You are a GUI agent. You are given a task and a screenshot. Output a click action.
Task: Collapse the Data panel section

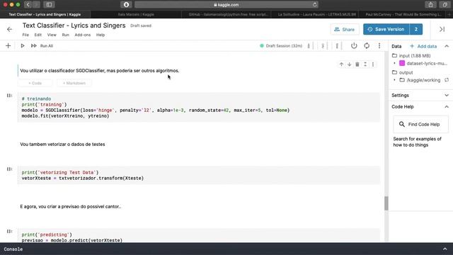tap(447, 46)
